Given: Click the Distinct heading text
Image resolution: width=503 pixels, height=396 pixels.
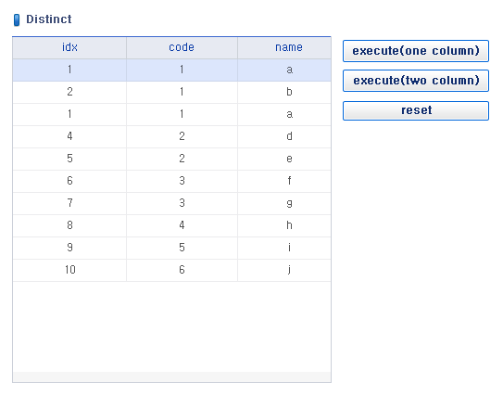Looking at the screenshot, I should coord(49,19).
